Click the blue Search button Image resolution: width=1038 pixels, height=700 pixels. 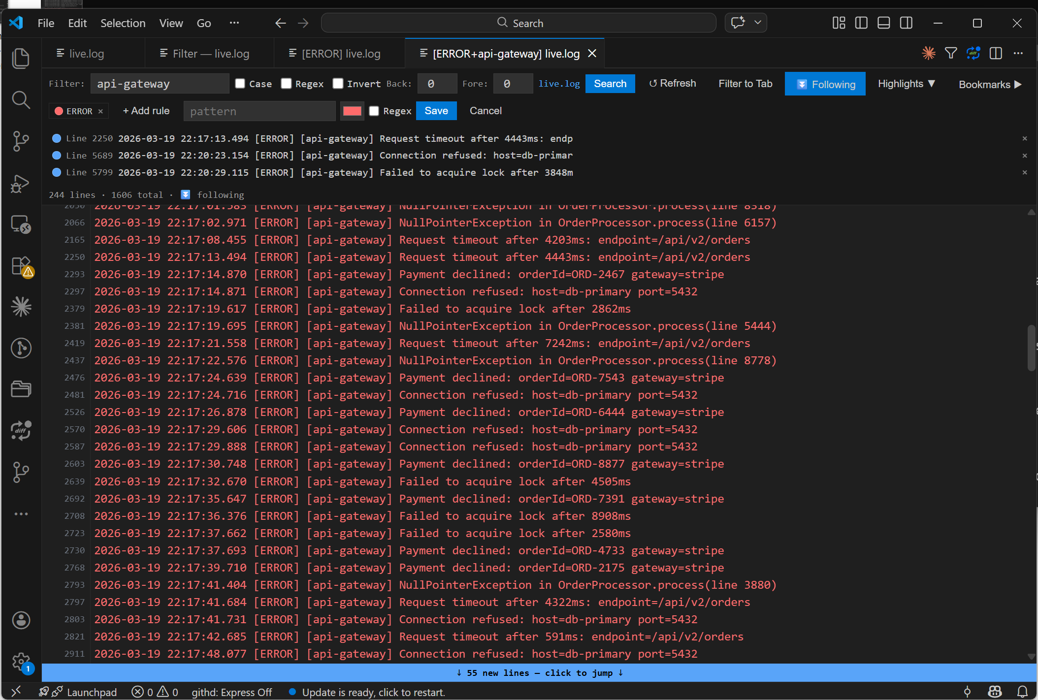pyautogui.click(x=610, y=84)
